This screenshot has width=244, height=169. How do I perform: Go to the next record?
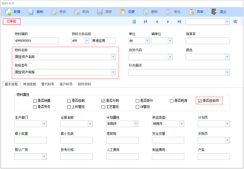(x=168, y=21)
